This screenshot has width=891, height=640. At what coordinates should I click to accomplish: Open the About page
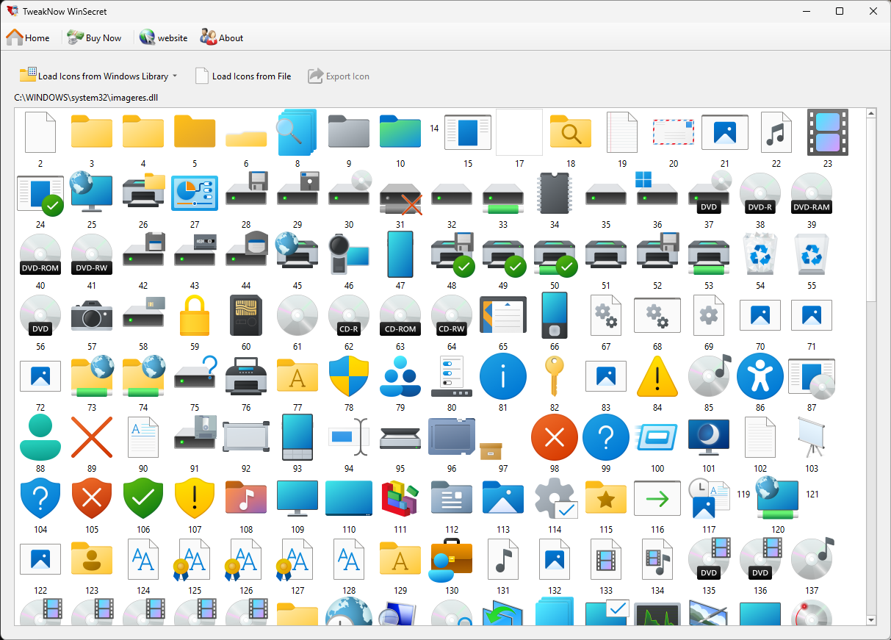222,37
